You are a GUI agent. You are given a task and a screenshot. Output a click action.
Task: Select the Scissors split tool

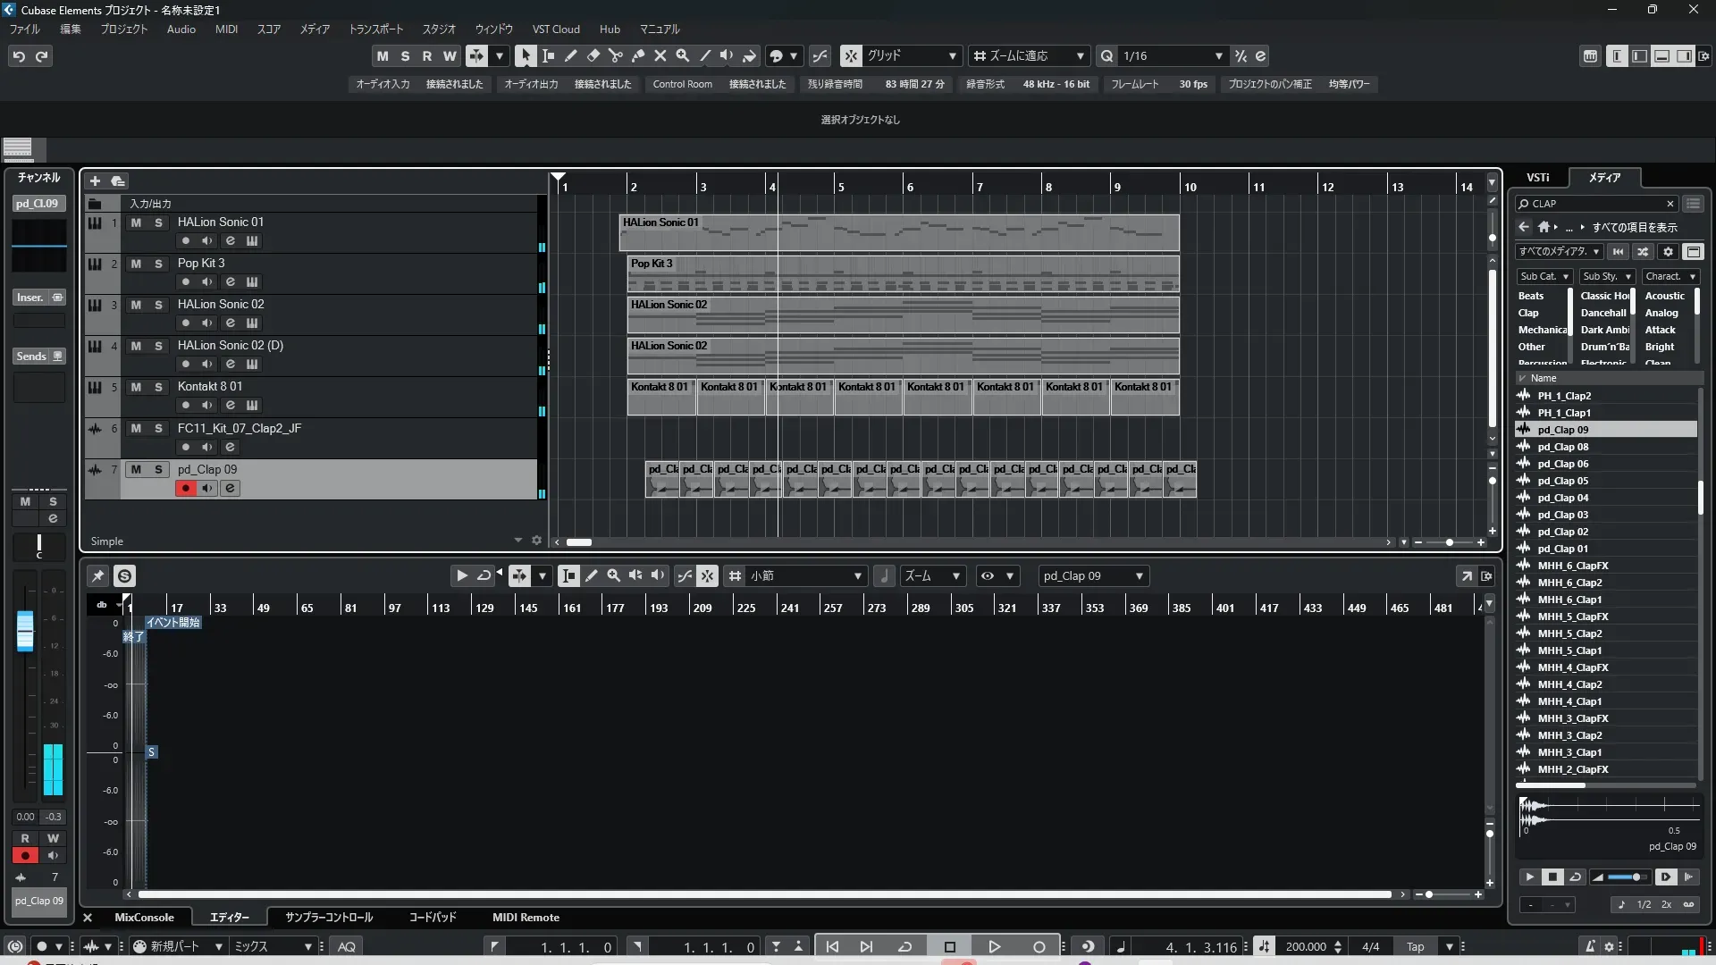coord(615,55)
